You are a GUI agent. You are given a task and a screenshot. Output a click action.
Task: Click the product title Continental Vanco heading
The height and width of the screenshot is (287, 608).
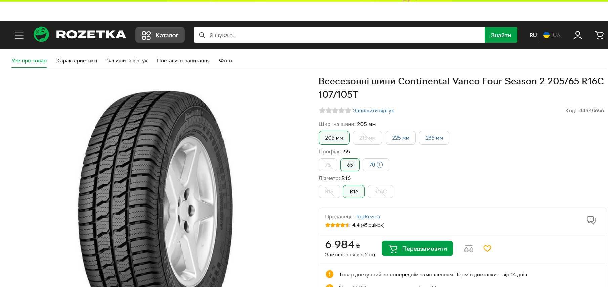[461, 88]
